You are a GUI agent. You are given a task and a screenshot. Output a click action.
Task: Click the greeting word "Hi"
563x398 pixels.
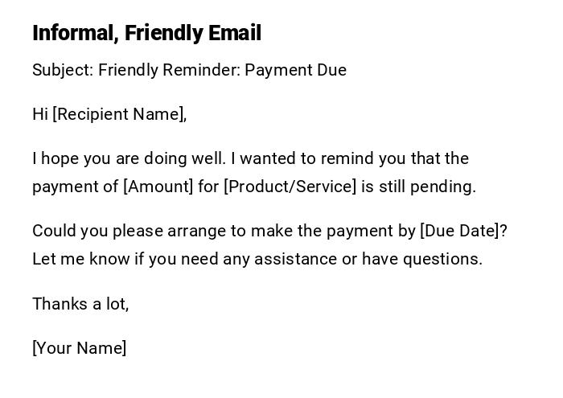click(40, 114)
